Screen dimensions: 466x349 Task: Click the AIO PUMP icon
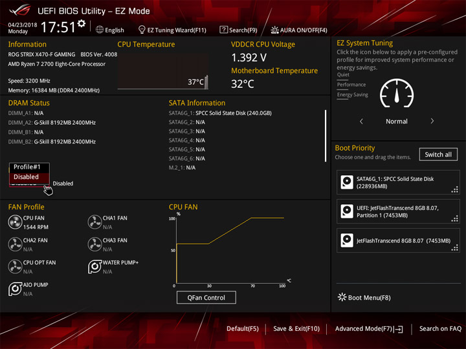pyautogui.click(x=15, y=289)
